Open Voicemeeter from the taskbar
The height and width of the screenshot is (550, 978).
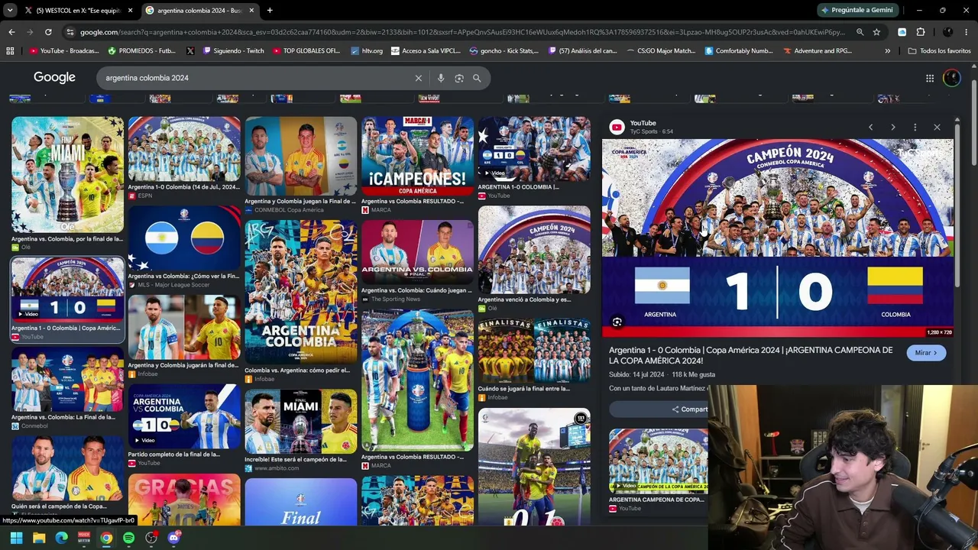tap(84, 539)
